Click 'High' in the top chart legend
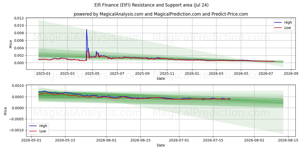This screenshot has width=303, height=151. 288,22
